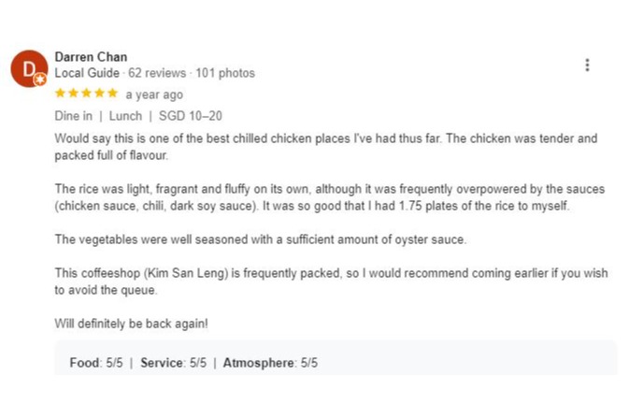Click the Local Guide label
629x419 pixels.
point(87,73)
